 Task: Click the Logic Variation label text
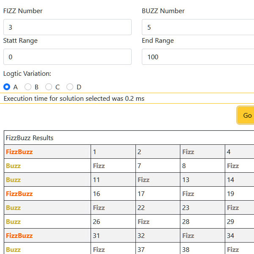tap(27, 73)
